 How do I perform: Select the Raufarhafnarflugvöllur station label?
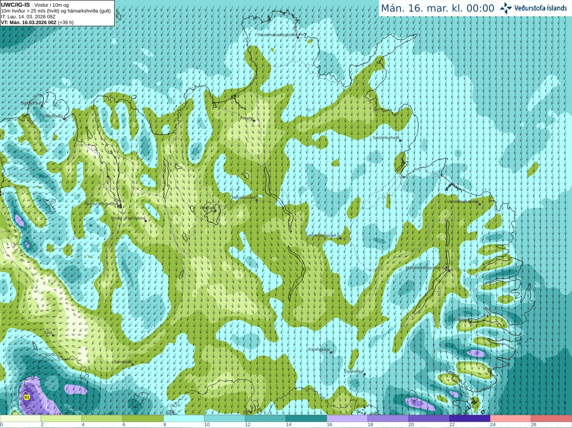pos(277,34)
